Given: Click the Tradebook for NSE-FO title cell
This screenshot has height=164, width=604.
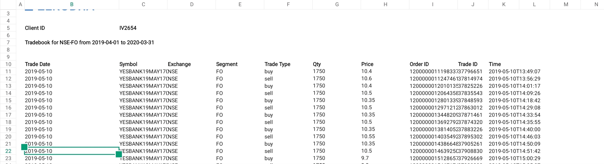Looking at the screenshot, I should [x=89, y=43].
